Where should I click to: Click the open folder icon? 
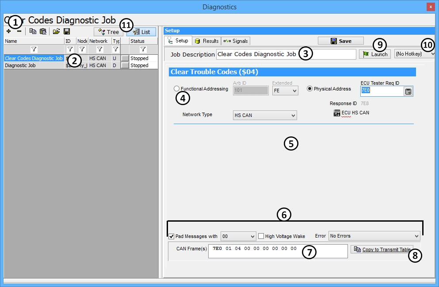pyautogui.click(x=56, y=31)
